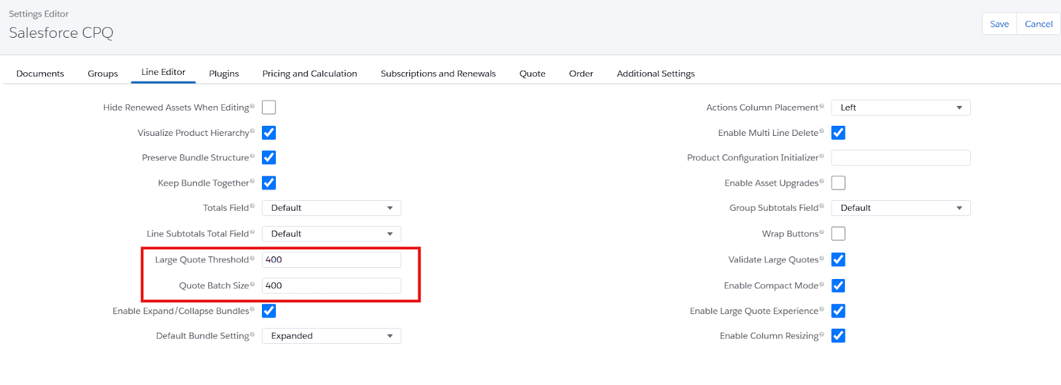Click help icon beside Large Quote Threshold

252,258
